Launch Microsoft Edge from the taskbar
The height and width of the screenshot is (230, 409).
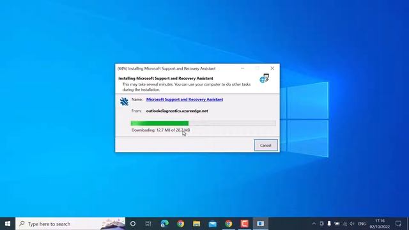(165, 224)
